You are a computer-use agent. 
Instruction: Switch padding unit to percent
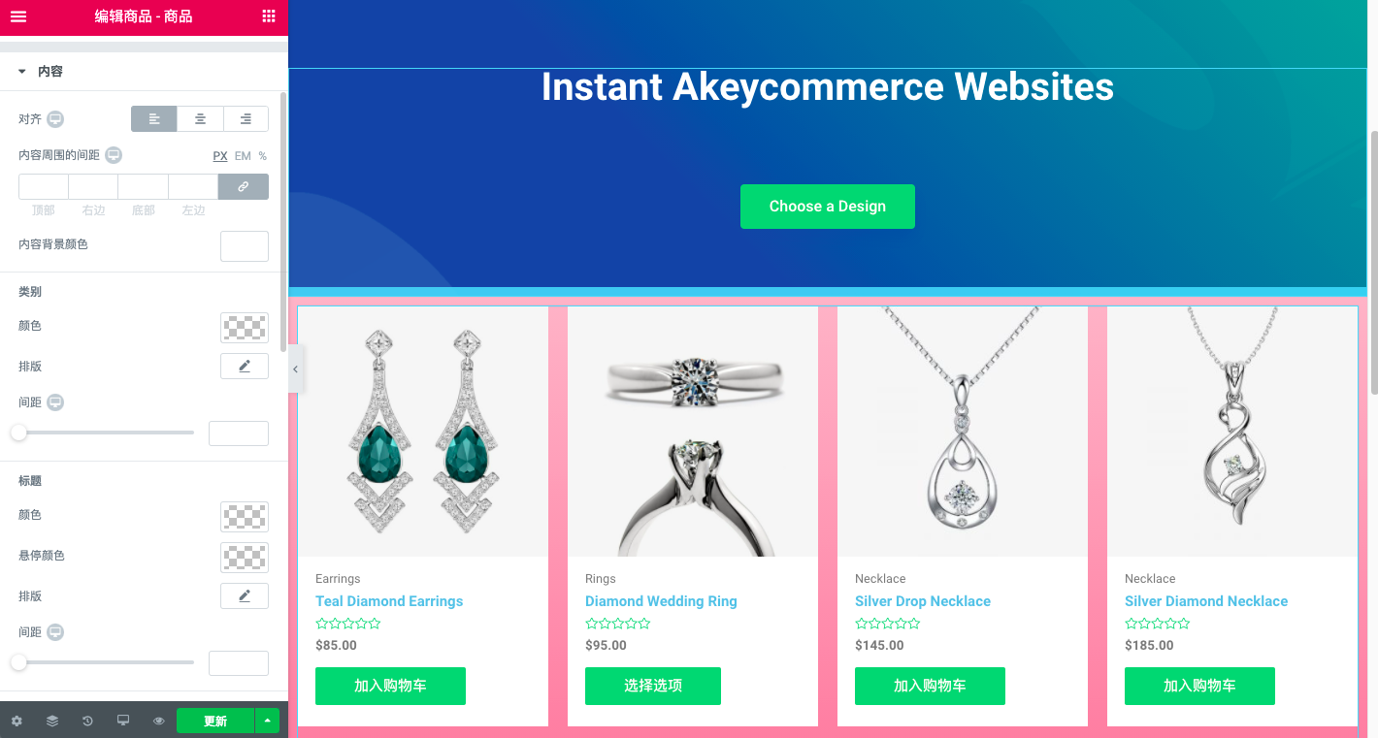(x=262, y=155)
